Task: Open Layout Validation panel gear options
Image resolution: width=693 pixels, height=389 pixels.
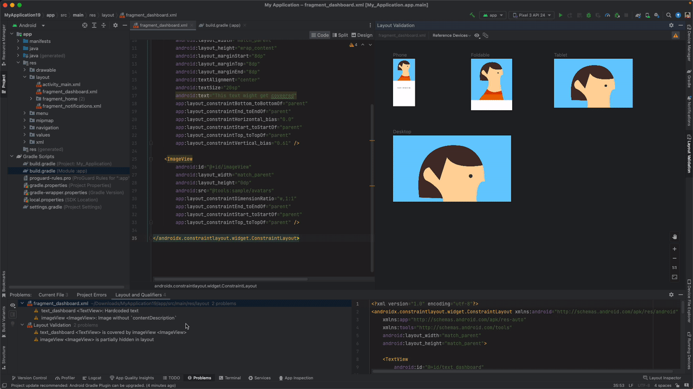Action: point(671,25)
